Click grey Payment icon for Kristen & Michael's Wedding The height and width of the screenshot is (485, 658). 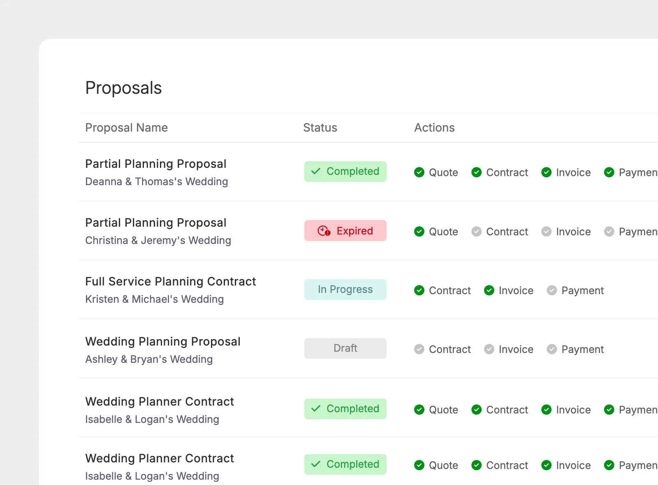[x=552, y=290]
